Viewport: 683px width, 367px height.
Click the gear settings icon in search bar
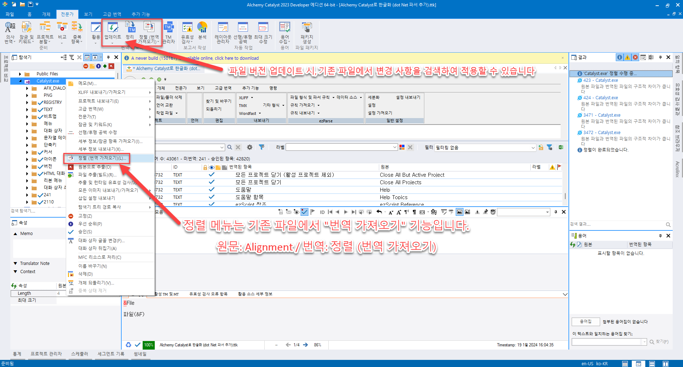[x=250, y=147]
